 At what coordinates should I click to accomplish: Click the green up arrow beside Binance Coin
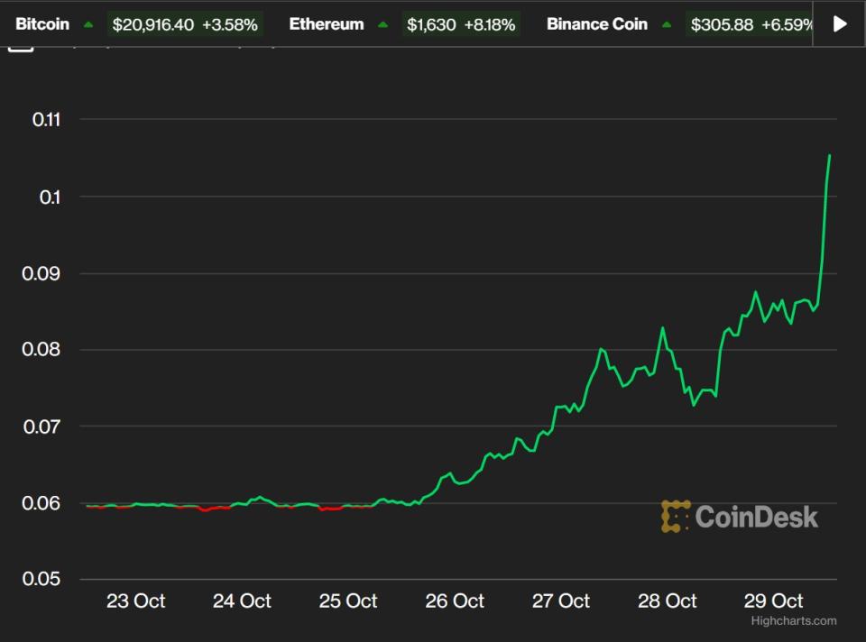(667, 25)
